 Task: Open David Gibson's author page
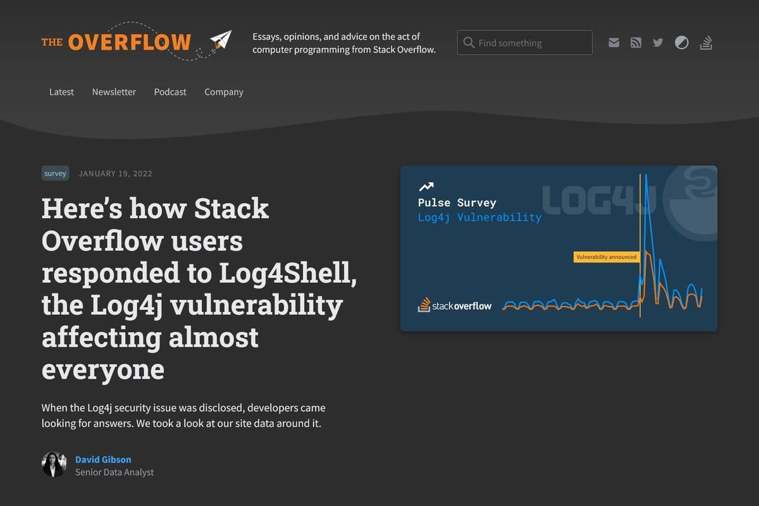[103, 459]
